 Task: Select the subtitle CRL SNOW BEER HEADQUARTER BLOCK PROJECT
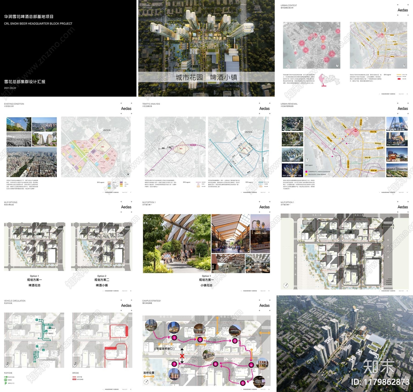(x=38, y=24)
